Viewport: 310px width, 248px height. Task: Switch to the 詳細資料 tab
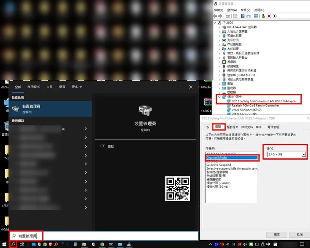click(x=247, y=127)
